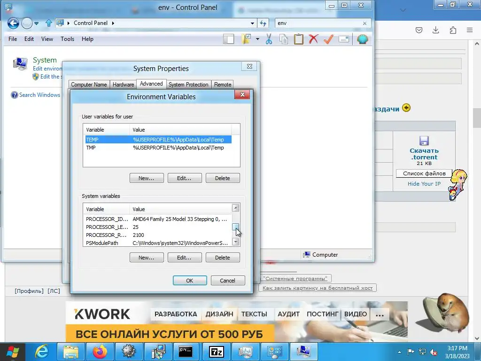
Task: Open folder options toolbar icon
Action: point(246,39)
